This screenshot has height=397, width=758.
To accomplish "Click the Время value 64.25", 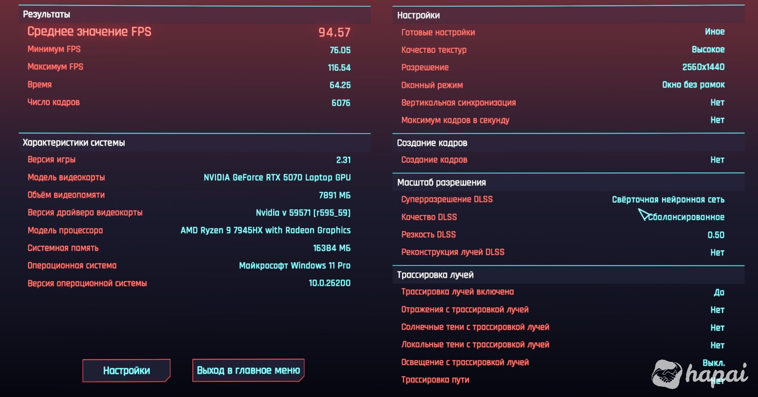I will click(340, 85).
